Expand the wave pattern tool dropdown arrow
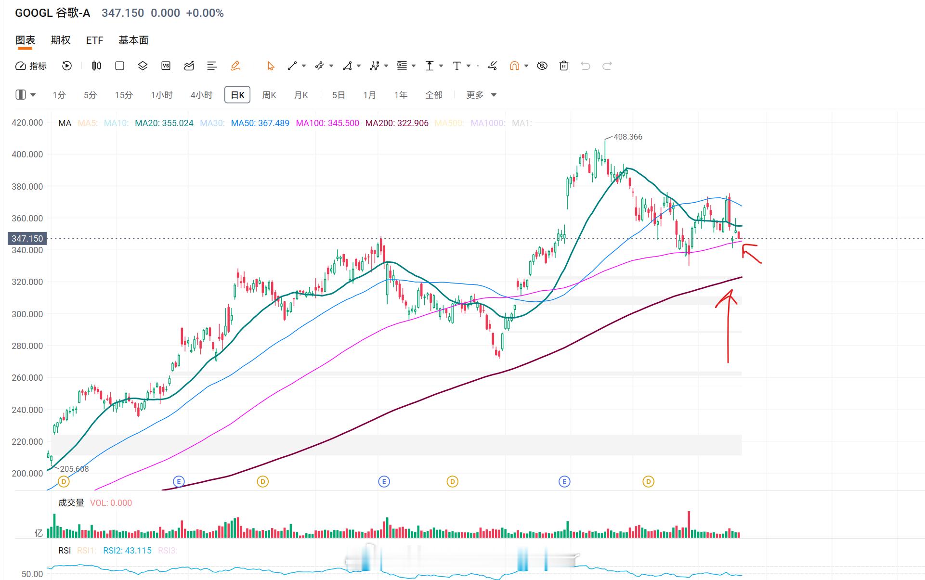This screenshot has width=925, height=580. click(386, 66)
